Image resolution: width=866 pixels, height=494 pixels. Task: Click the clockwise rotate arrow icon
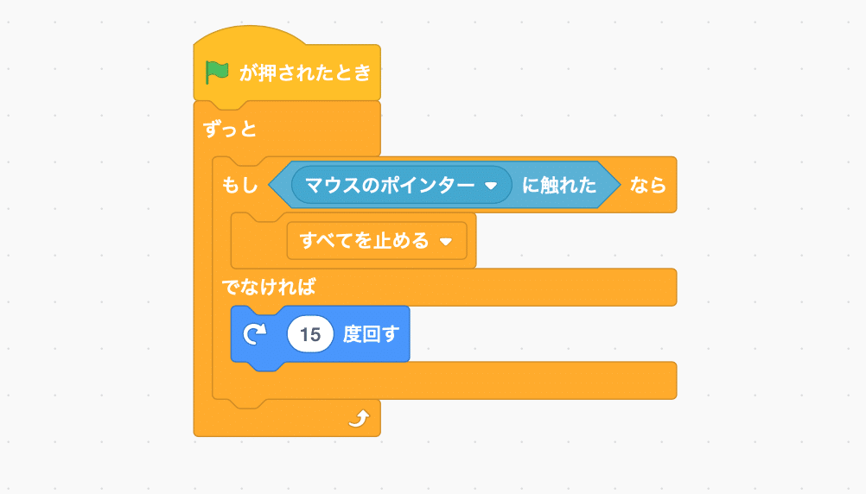[255, 334]
